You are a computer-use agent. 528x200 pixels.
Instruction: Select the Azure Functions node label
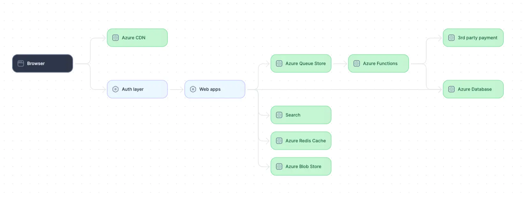[x=380, y=64]
